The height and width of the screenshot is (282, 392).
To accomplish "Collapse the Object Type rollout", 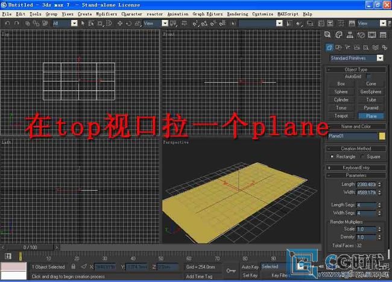I will 356,69.
